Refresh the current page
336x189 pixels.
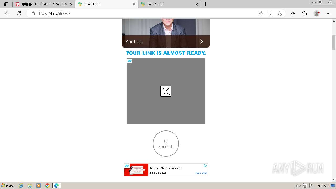point(19,13)
